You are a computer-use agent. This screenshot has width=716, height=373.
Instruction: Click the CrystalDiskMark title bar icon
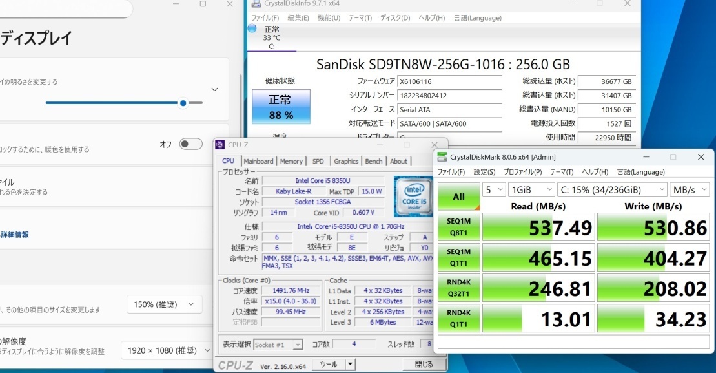442,157
